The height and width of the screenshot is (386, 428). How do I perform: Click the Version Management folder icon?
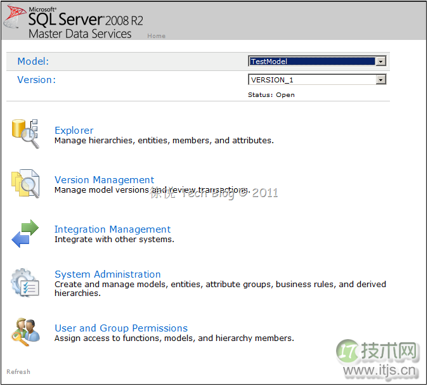tap(25, 184)
